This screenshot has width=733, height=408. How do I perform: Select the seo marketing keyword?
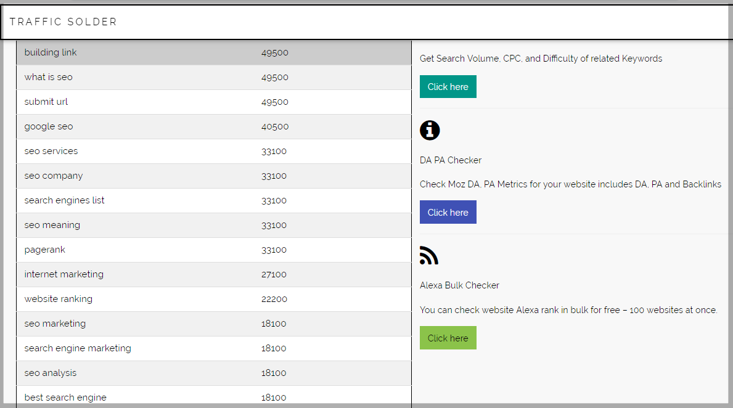(54, 324)
